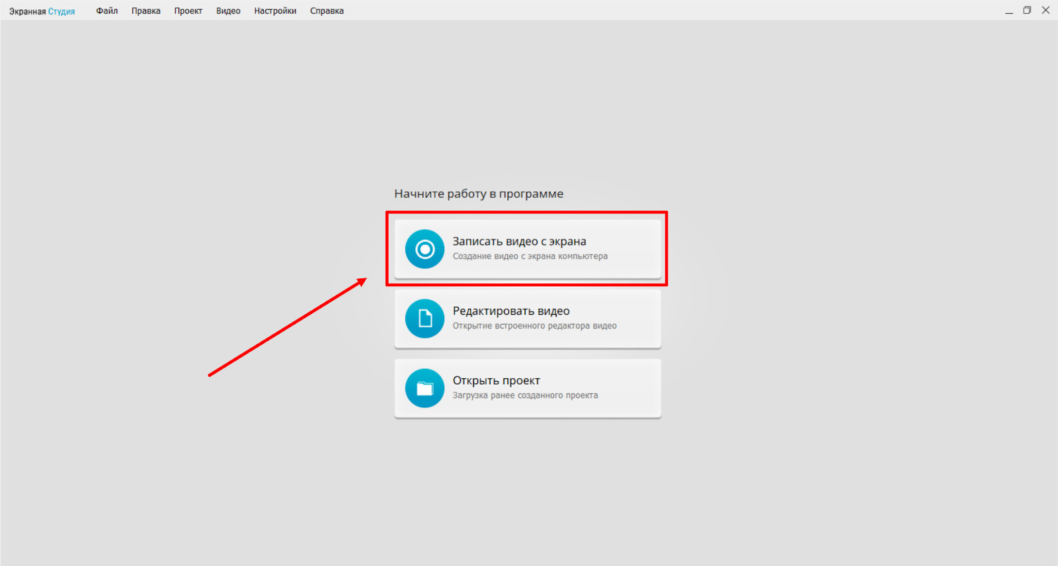
Task: Select the 'Записать видео с экрана' title
Action: click(519, 241)
